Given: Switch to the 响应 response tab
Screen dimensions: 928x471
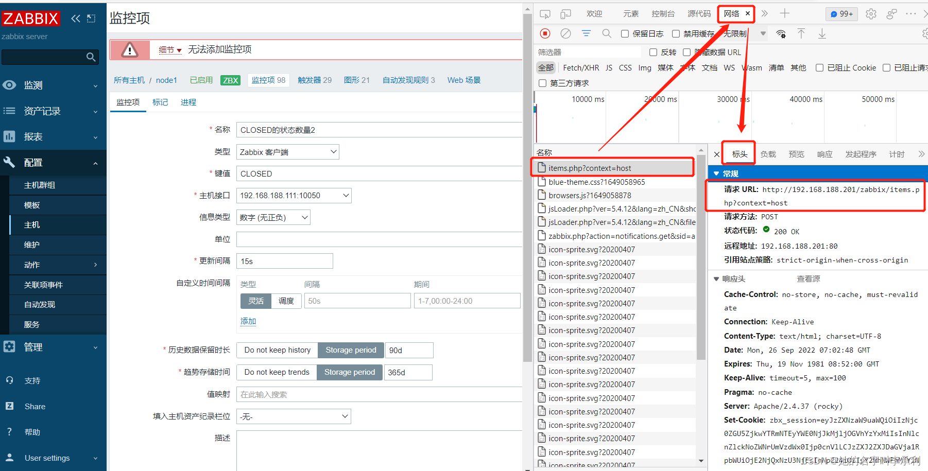Looking at the screenshot, I should [x=824, y=153].
